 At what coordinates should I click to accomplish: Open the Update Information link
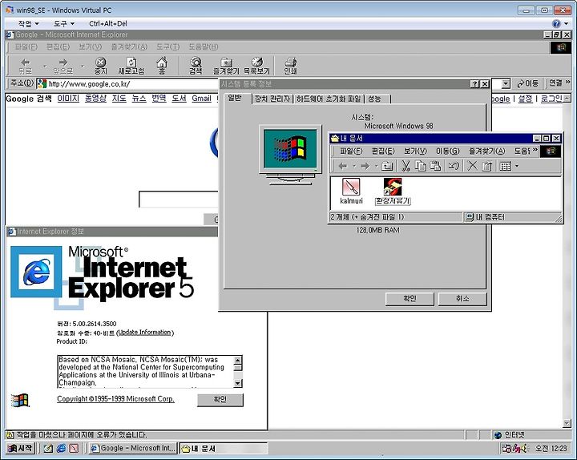(x=144, y=333)
